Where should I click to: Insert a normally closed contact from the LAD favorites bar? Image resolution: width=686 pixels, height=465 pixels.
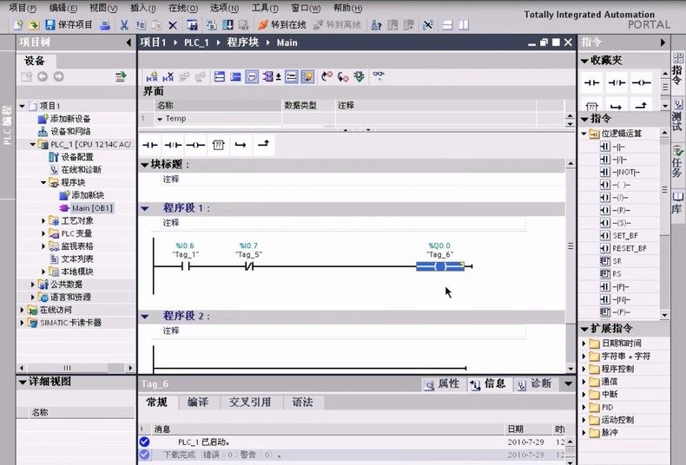[x=173, y=145]
